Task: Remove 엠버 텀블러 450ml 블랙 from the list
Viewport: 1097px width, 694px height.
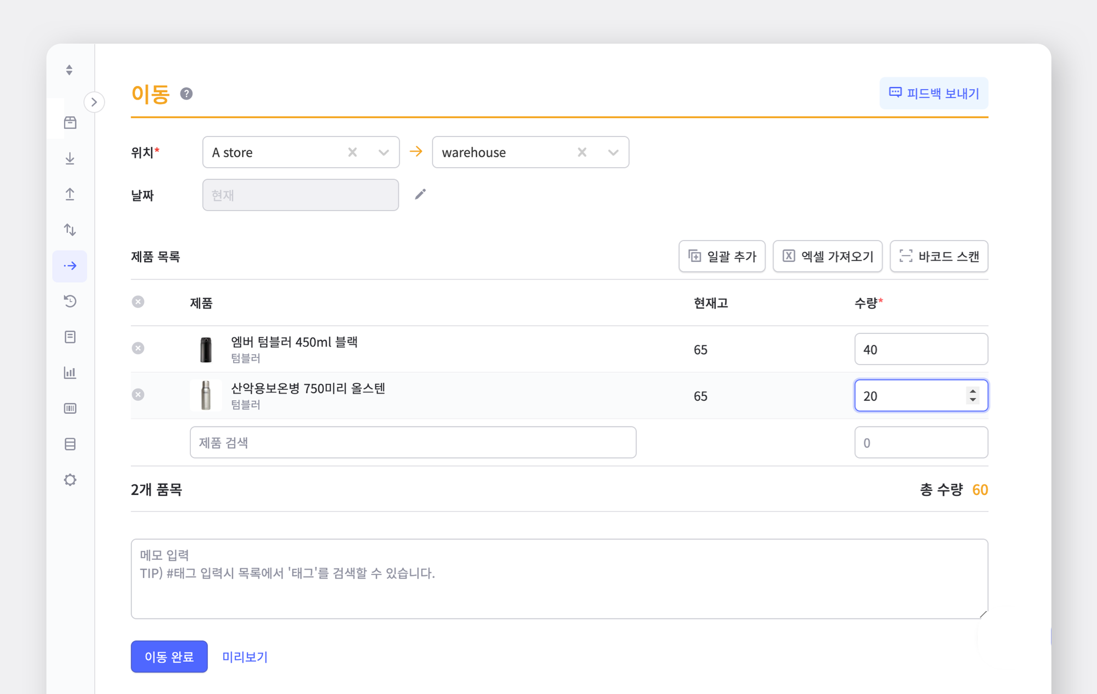Action: click(138, 348)
